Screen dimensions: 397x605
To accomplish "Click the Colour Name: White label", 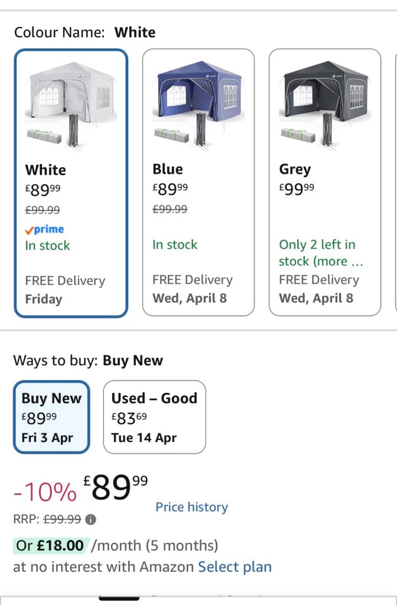I will [x=84, y=32].
